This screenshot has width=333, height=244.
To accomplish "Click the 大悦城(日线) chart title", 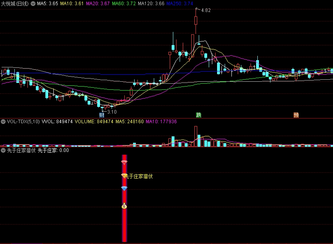I will tap(15, 4).
